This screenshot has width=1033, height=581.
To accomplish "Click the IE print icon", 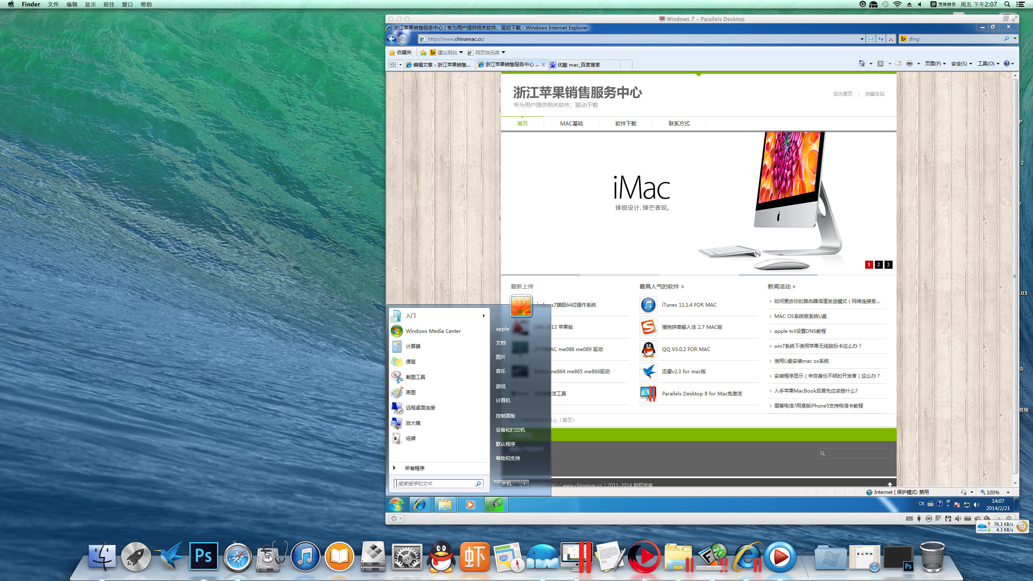I will click(909, 63).
